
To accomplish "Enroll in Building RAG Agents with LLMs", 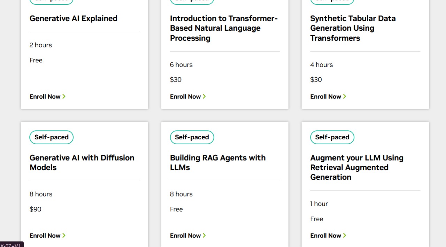I will (x=185, y=236).
